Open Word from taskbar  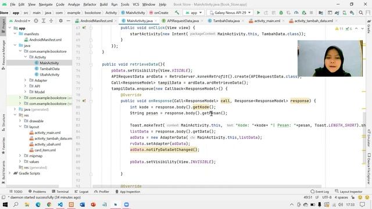[x=82, y=204]
